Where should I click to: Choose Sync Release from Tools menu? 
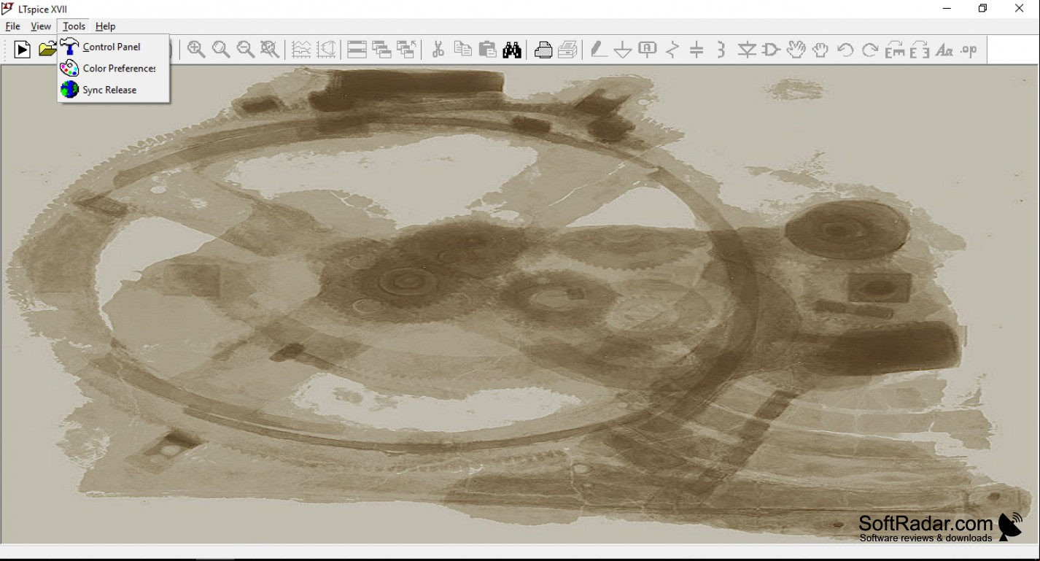click(x=114, y=90)
